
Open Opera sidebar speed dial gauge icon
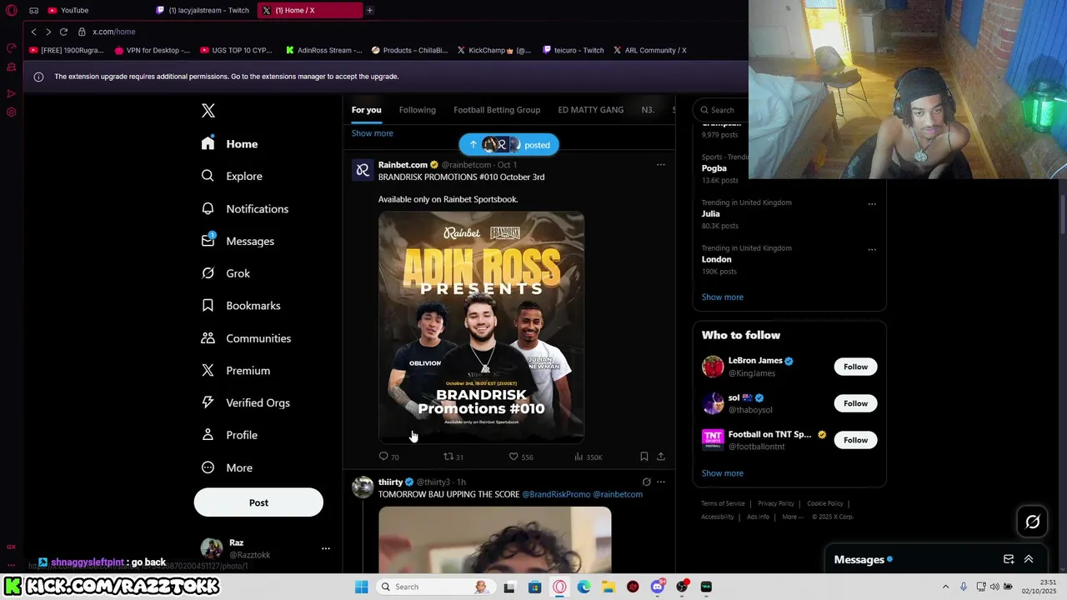pos(12,48)
